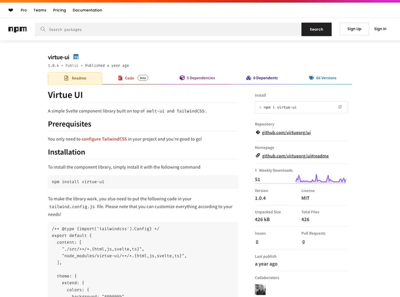Click the Weekly Downloads download icon
The height and width of the screenshot is (297, 400).
(256, 171)
